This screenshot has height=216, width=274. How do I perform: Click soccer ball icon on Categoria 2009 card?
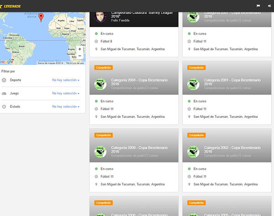[x=96, y=177]
